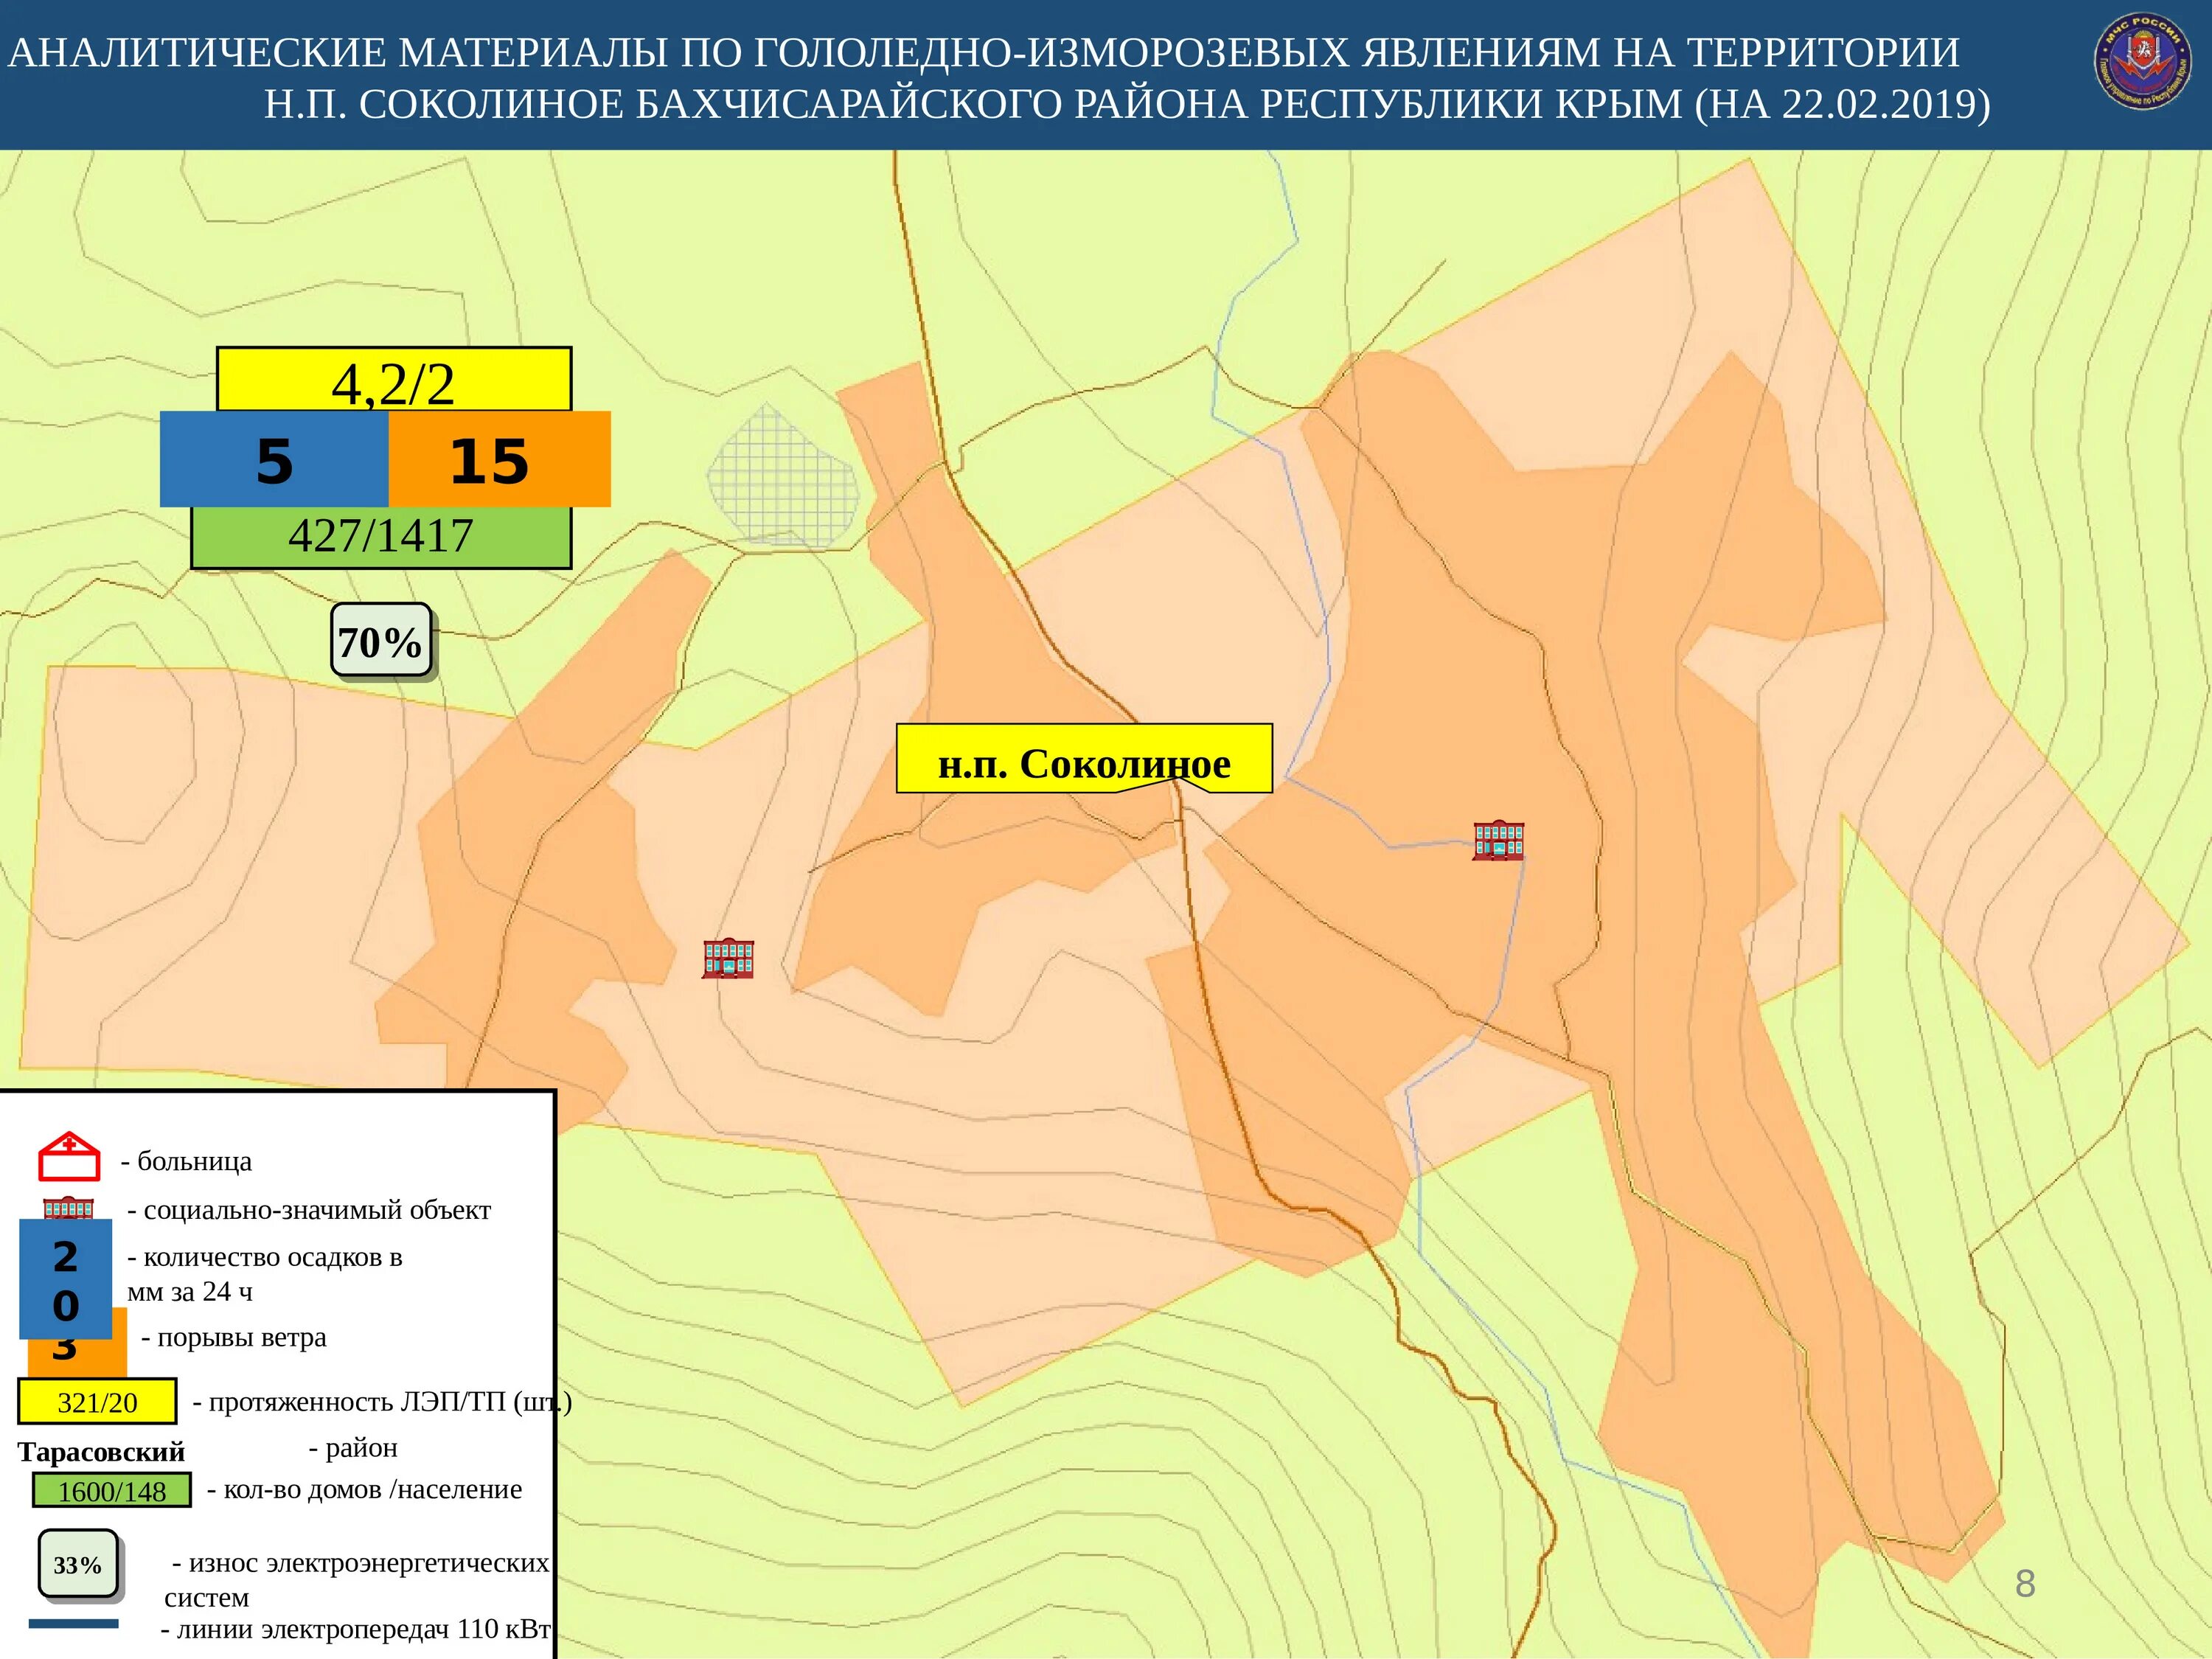Image resolution: width=2212 pixels, height=1659 pixels.
Task: Click the green 427/1417 label
Action: pyautogui.click(x=381, y=537)
